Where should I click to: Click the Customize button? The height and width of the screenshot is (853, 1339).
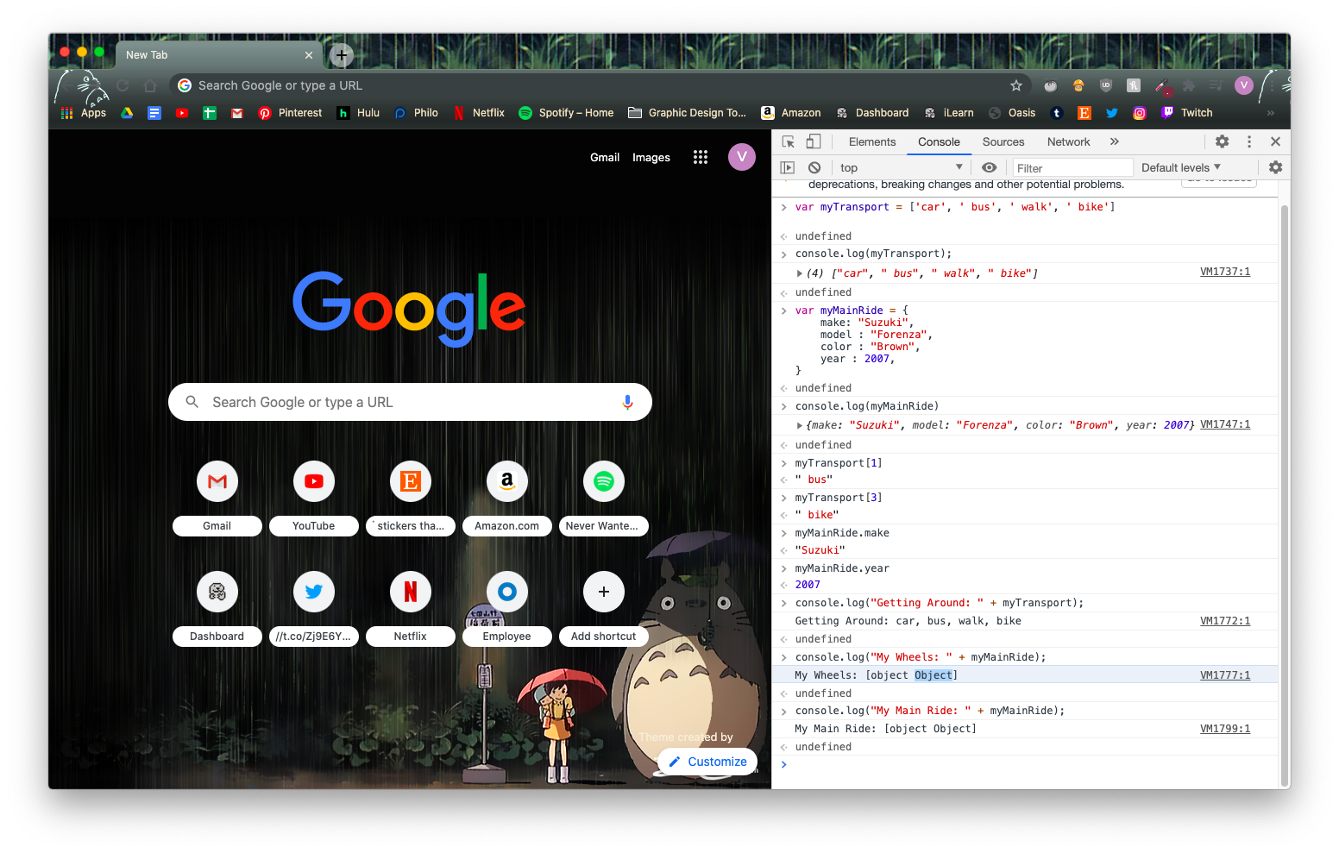point(707,761)
